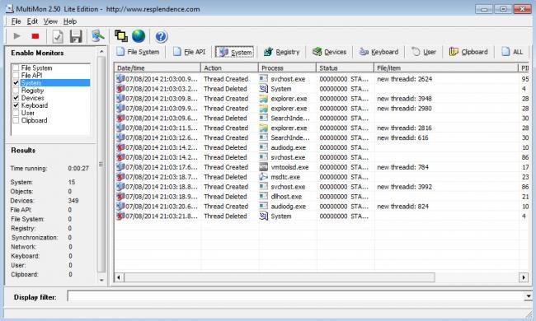
Task: Enable the File API monitor checkbox
Action: click(16, 75)
